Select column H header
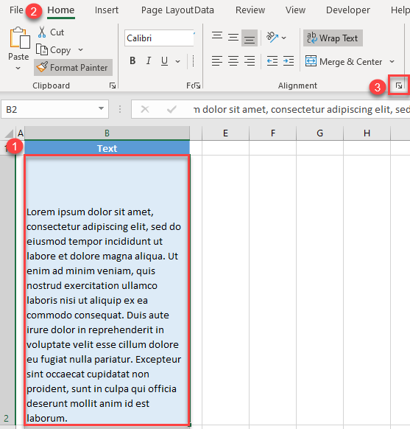410x429 pixels. click(367, 133)
